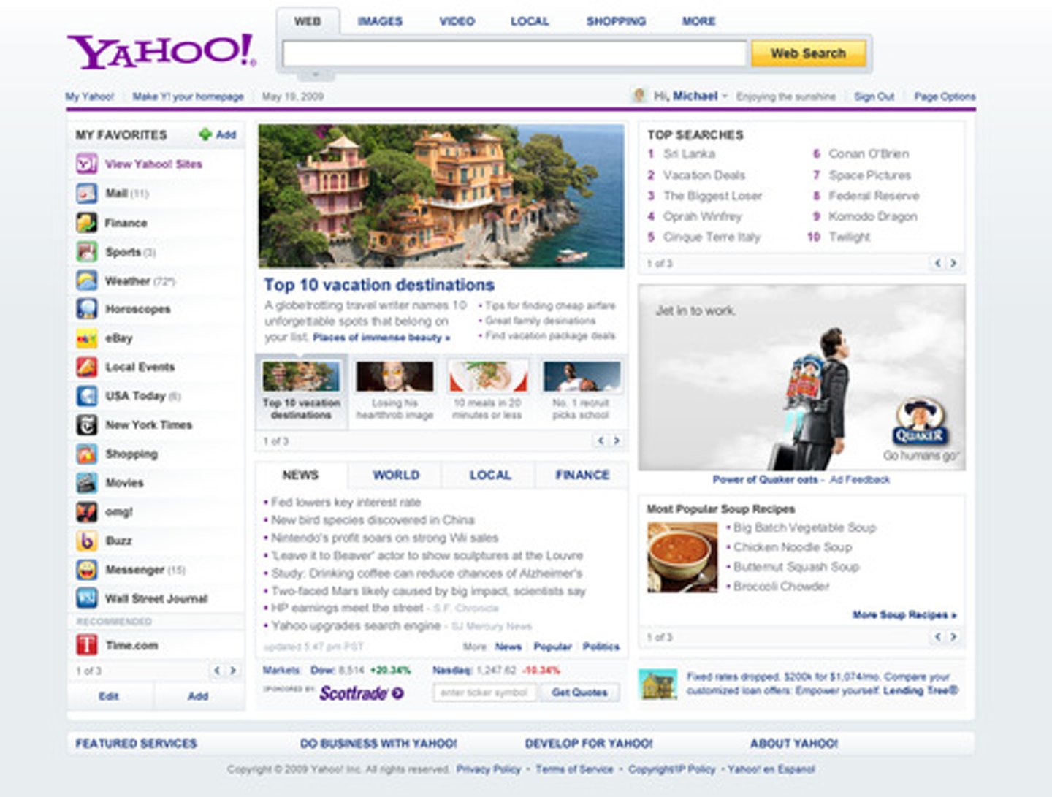Click the Sign Out link
Screen dimensions: 1052x797
(874, 96)
